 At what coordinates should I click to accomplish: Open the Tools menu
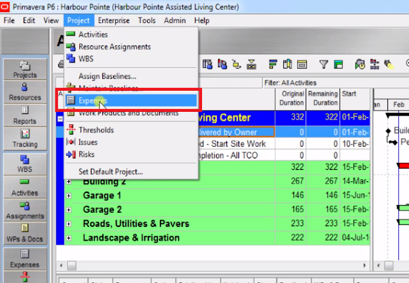(147, 20)
